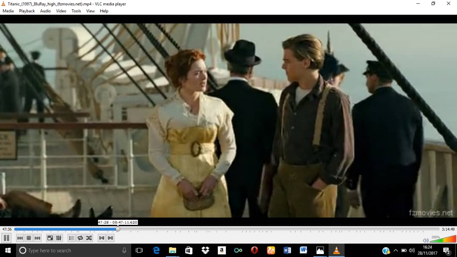This screenshot has height=257, width=457.
Task: Open File Explorer from taskbar
Action: pos(173,250)
